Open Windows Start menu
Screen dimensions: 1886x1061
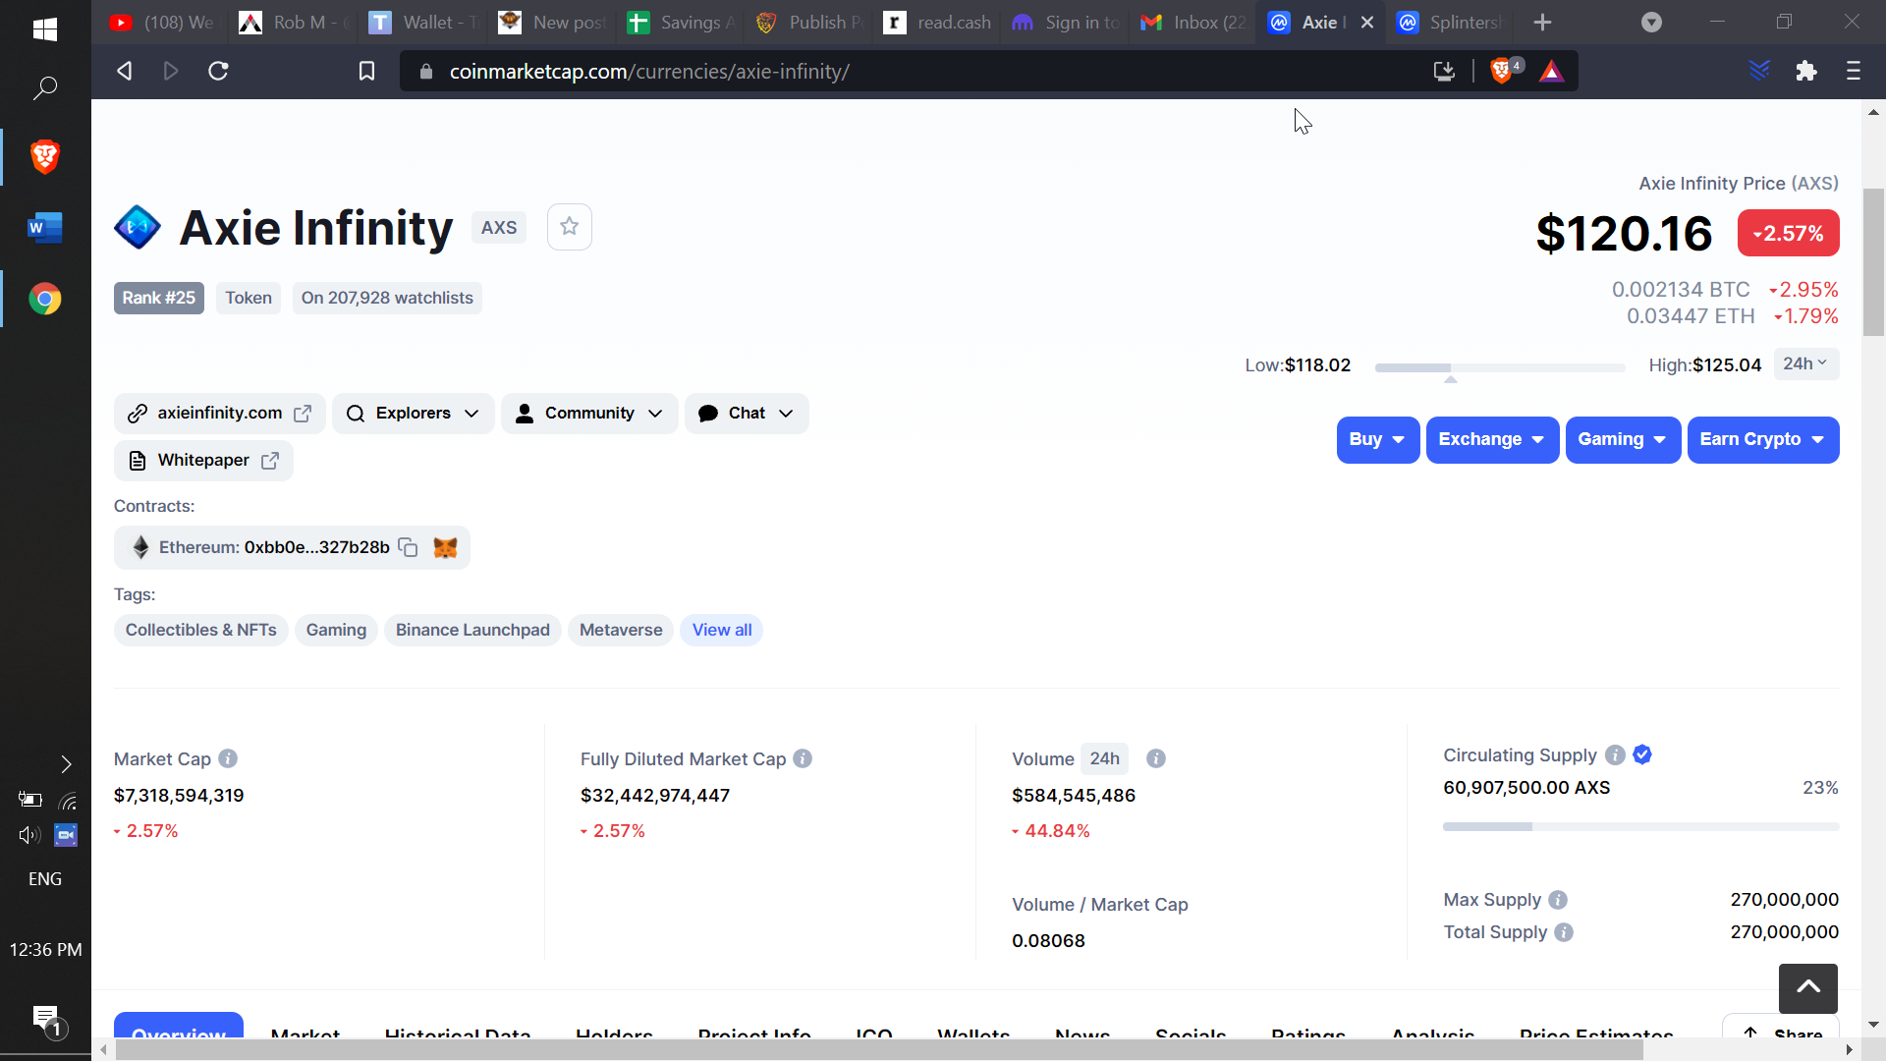pyautogui.click(x=45, y=29)
